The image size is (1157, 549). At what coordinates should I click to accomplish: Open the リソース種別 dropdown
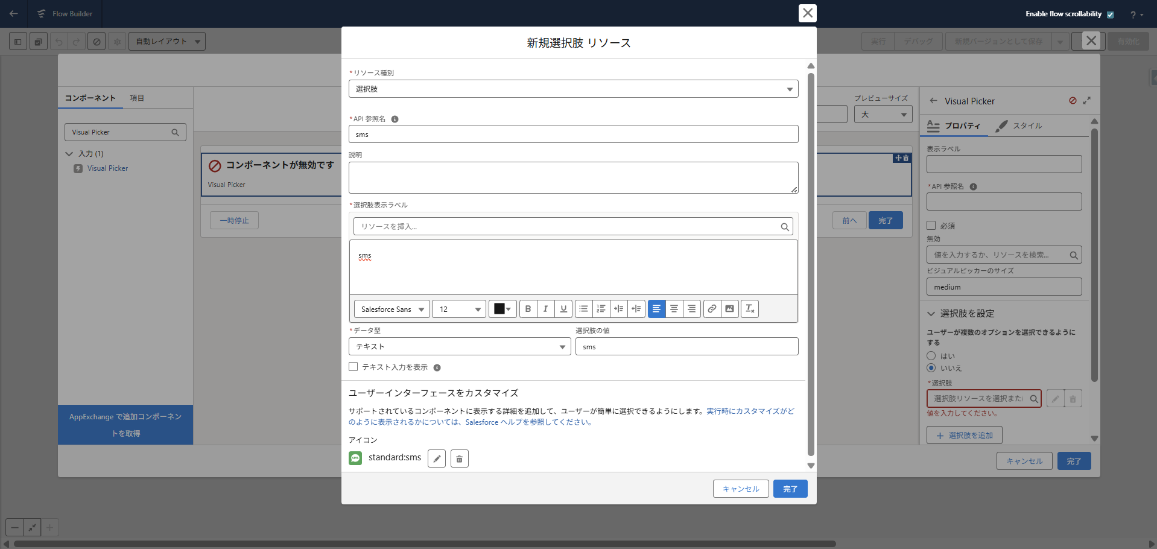pyautogui.click(x=573, y=89)
